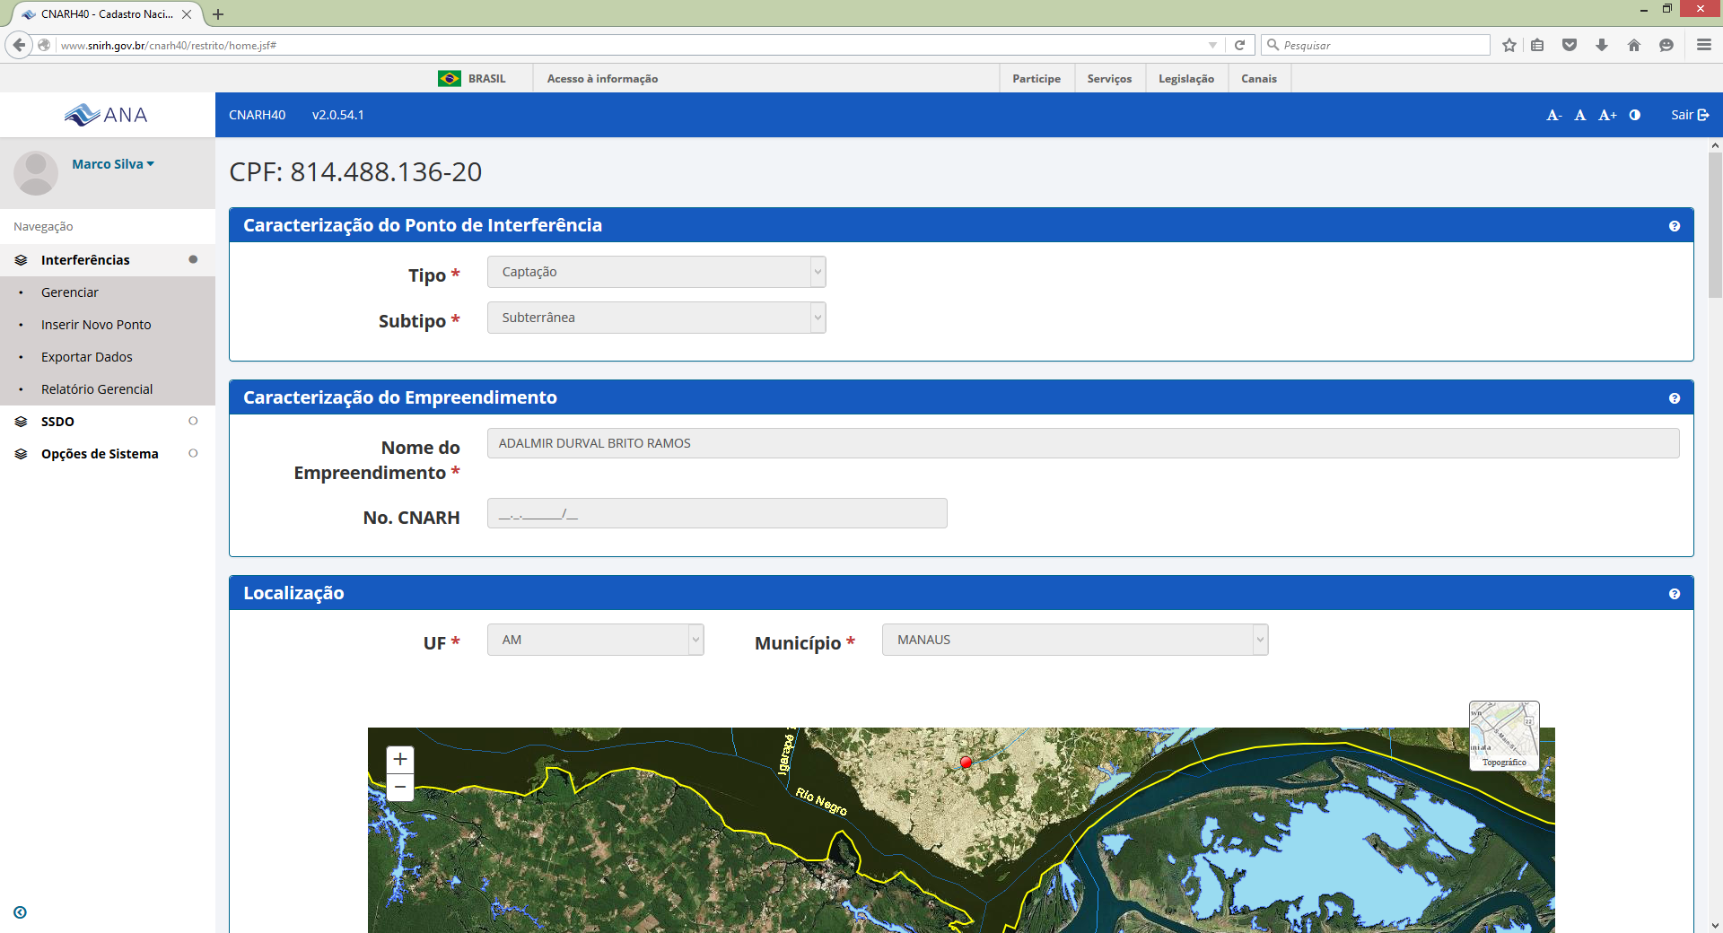
Task: Click the Pocket save icon
Action: coord(1570,45)
